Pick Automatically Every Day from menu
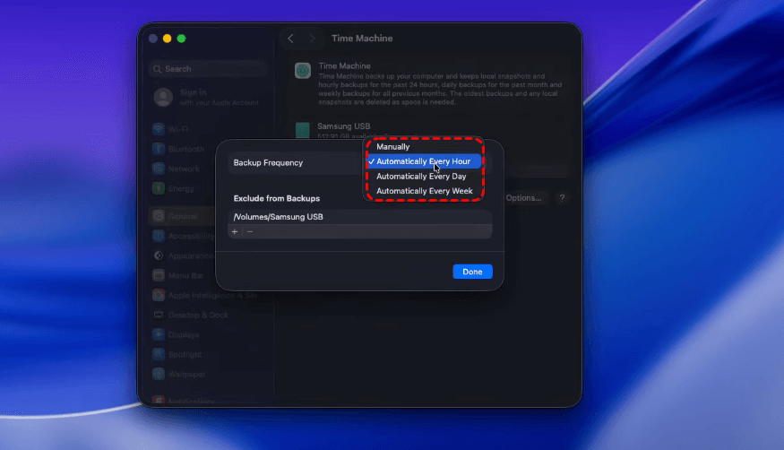784x450 pixels. coord(421,177)
